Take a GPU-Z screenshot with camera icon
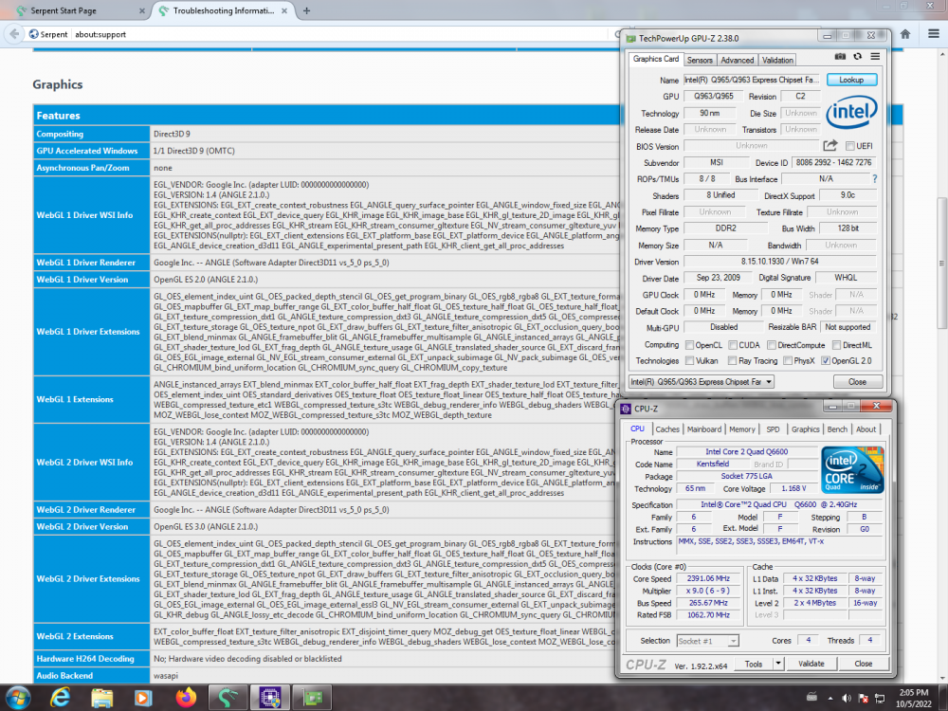 [840, 59]
